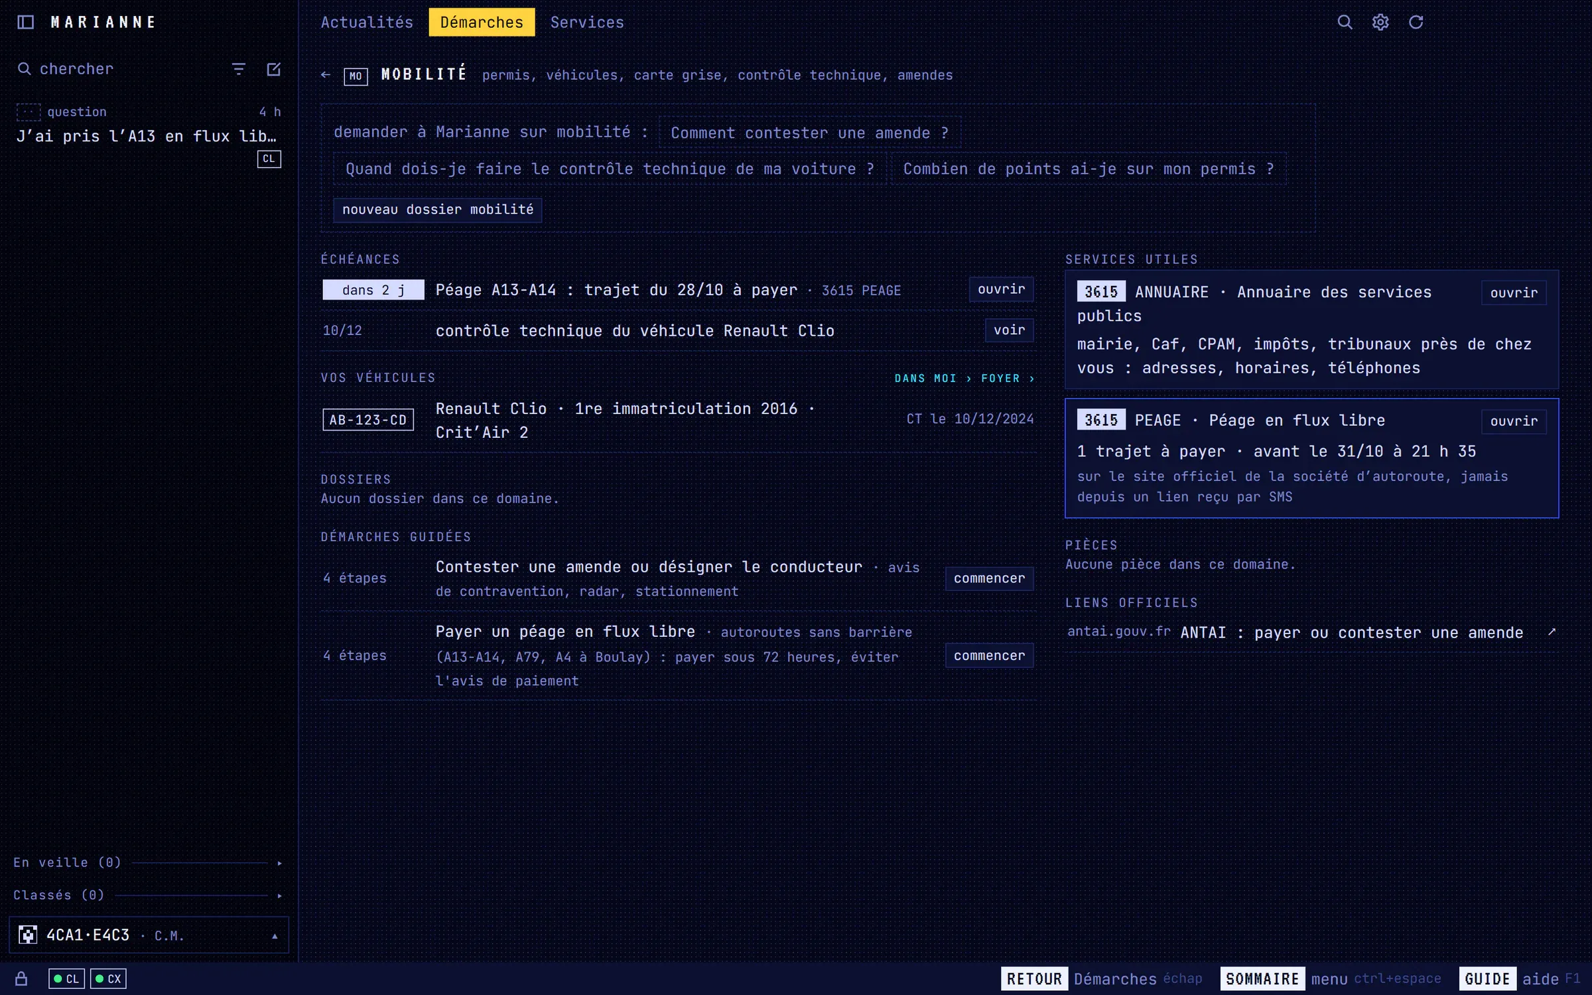Open the 'J'ai pris l'A13' question
1592x995 pixels.
click(x=149, y=136)
